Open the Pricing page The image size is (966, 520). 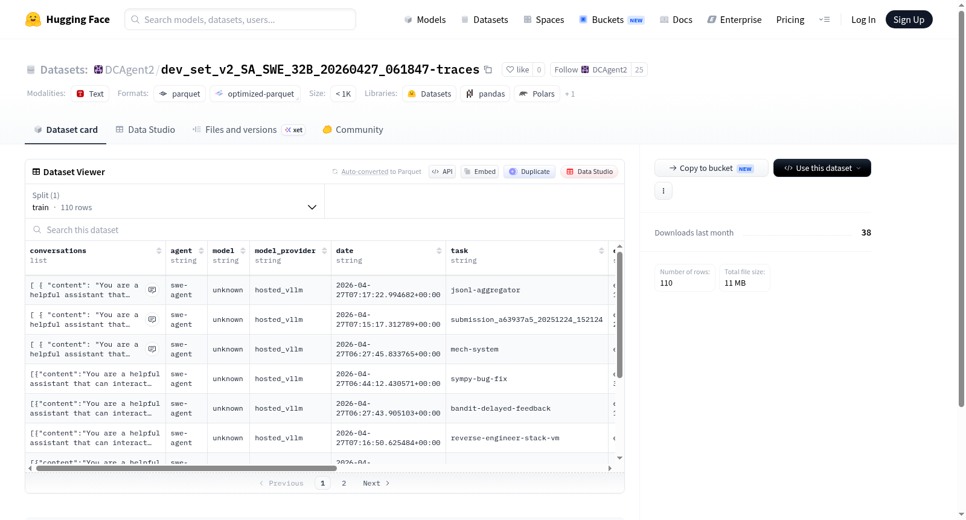click(x=790, y=20)
